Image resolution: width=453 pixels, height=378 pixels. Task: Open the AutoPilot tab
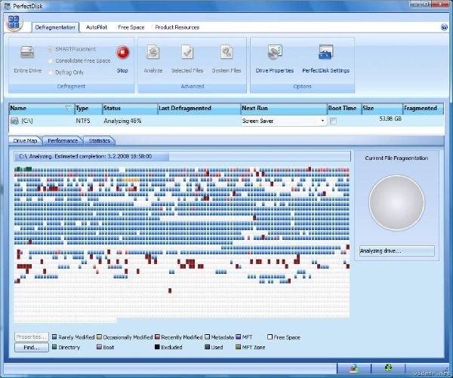pos(97,27)
